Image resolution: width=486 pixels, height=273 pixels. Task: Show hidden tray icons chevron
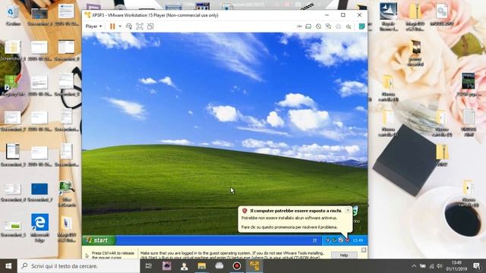[x=414, y=266]
